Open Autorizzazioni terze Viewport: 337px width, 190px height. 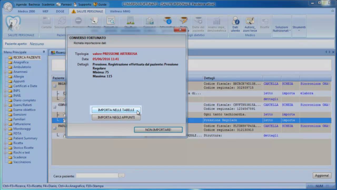coord(250,24)
